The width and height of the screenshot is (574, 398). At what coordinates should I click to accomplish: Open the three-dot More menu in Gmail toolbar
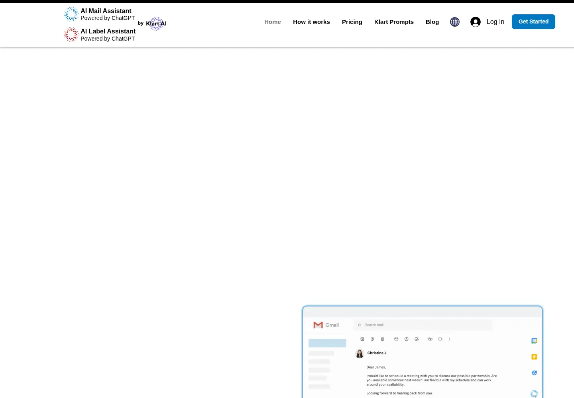click(450, 339)
